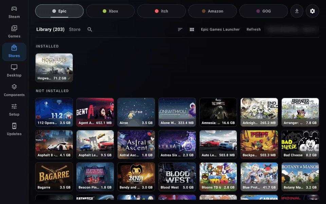The height and width of the screenshot is (204, 326).
Task: Open the sort options icon
Action: [x=180, y=29]
